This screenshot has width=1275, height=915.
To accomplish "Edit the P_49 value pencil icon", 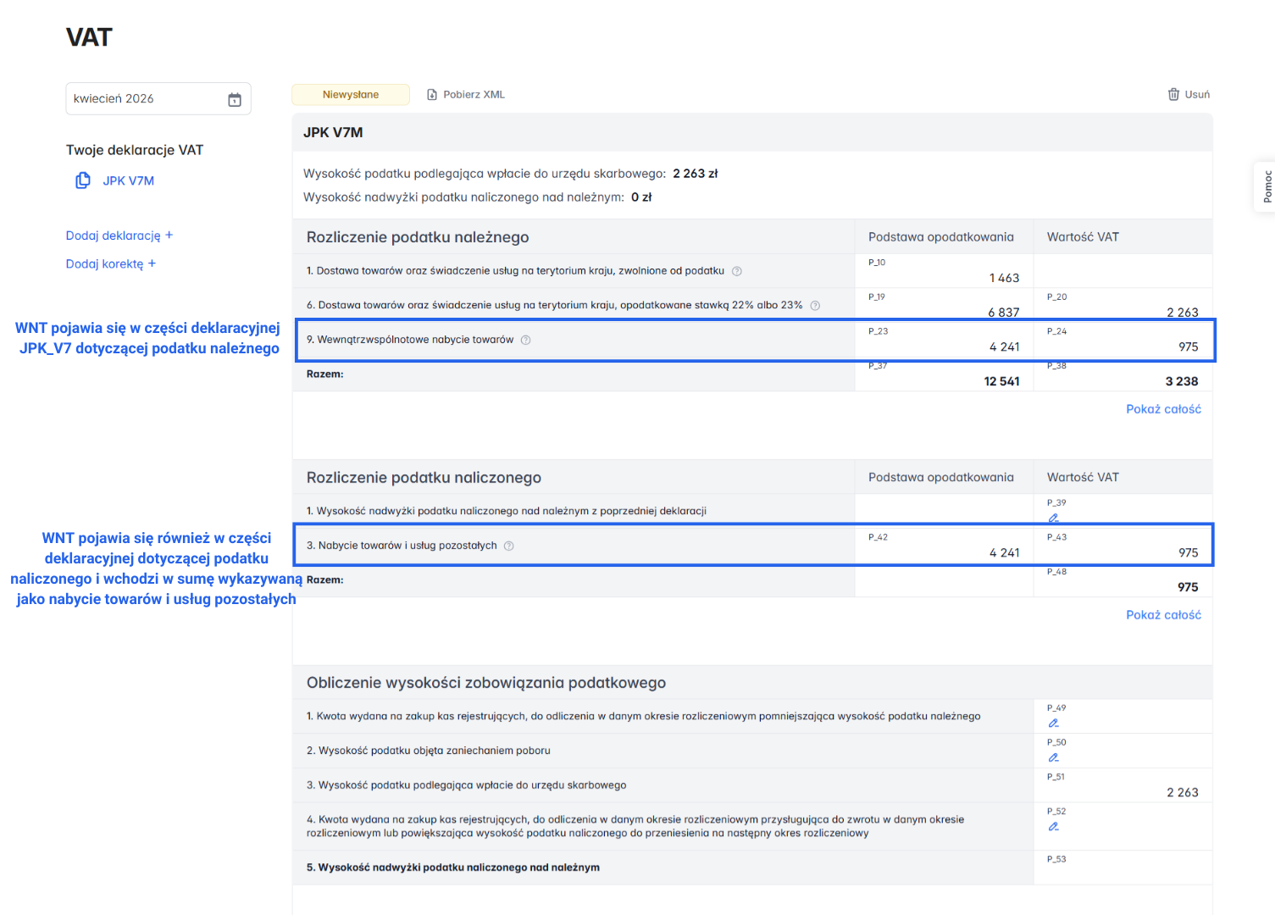I will pos(1053,723).
